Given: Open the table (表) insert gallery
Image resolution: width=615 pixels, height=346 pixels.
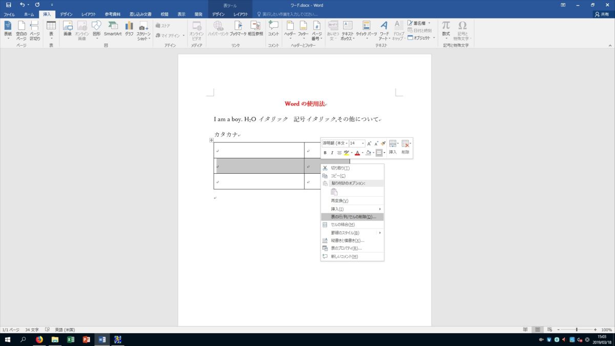Looking at the screenshot, I should click(51, 30).
